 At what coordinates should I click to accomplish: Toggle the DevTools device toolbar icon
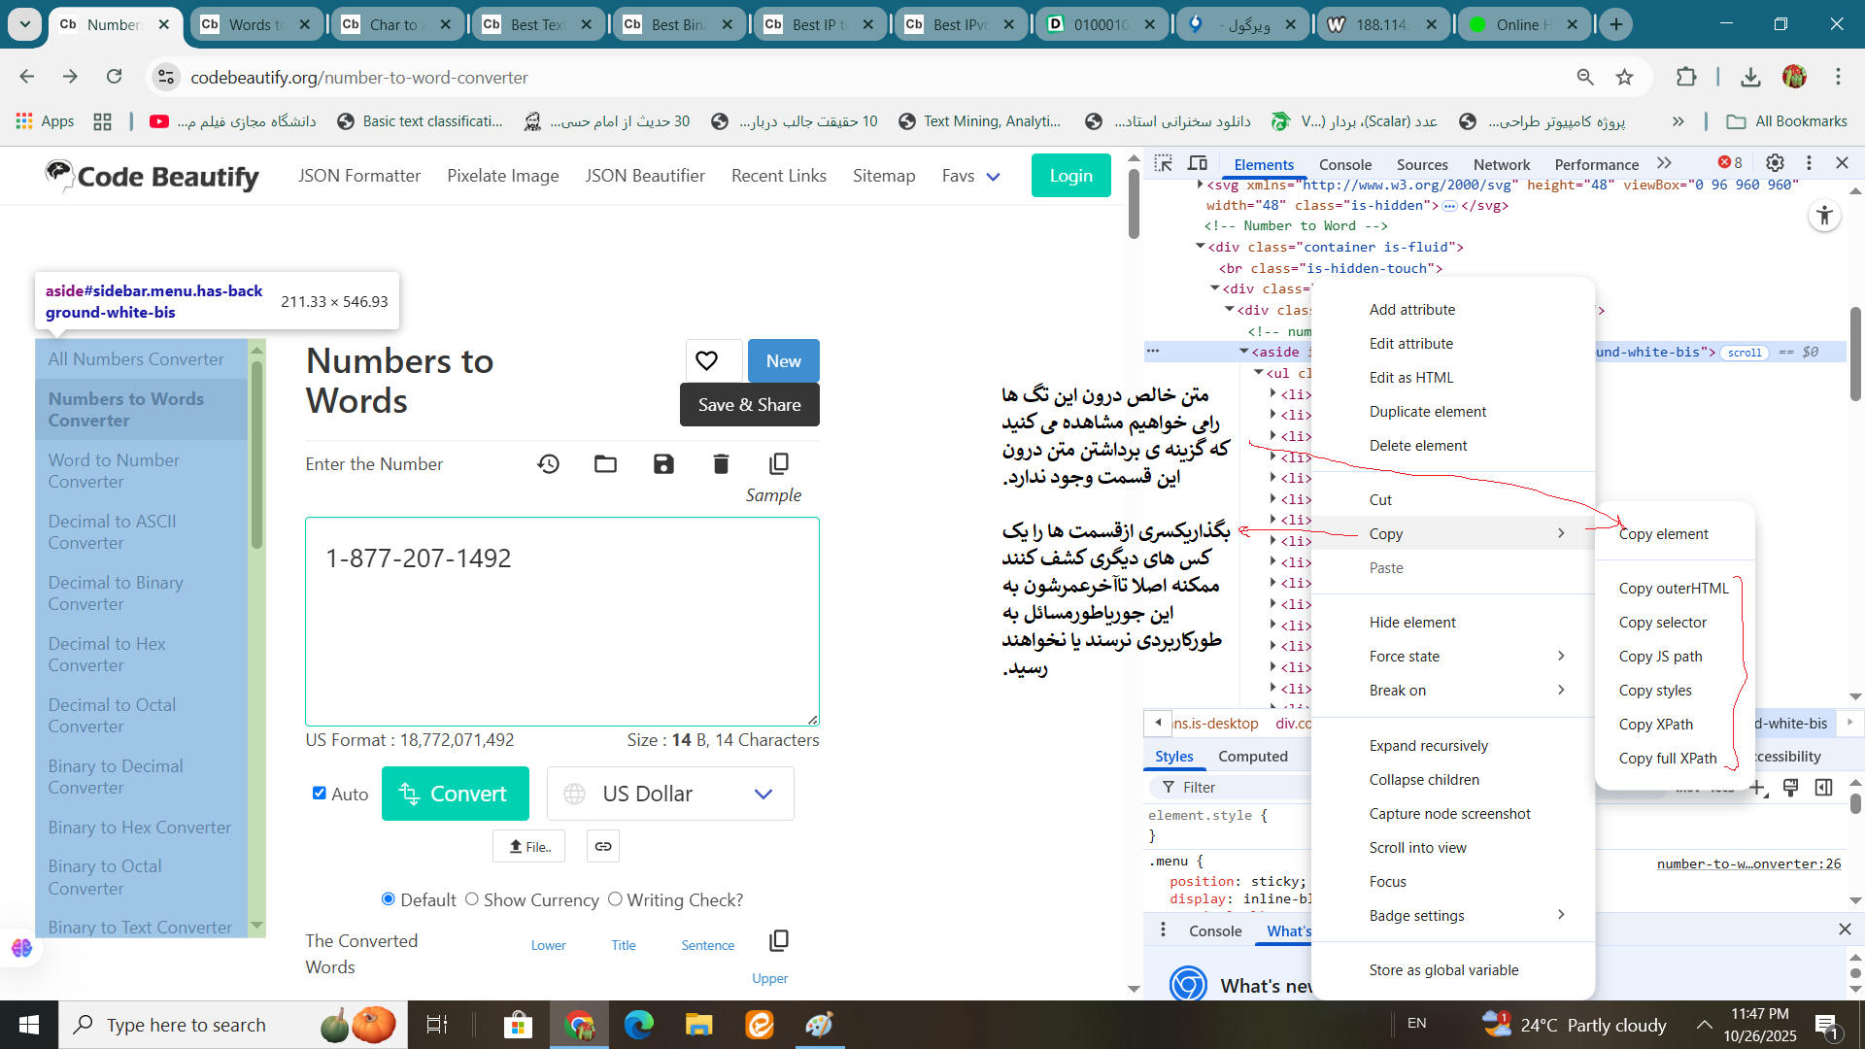tap(1198, 163)
